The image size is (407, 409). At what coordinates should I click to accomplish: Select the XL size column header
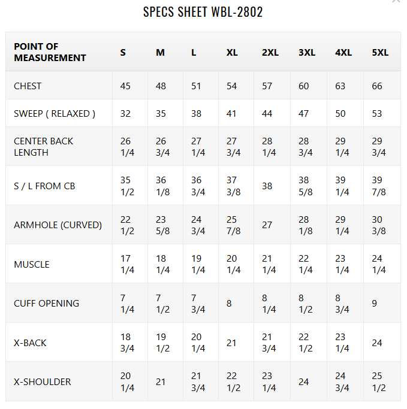pyautogui.click(x=232, y=52)
